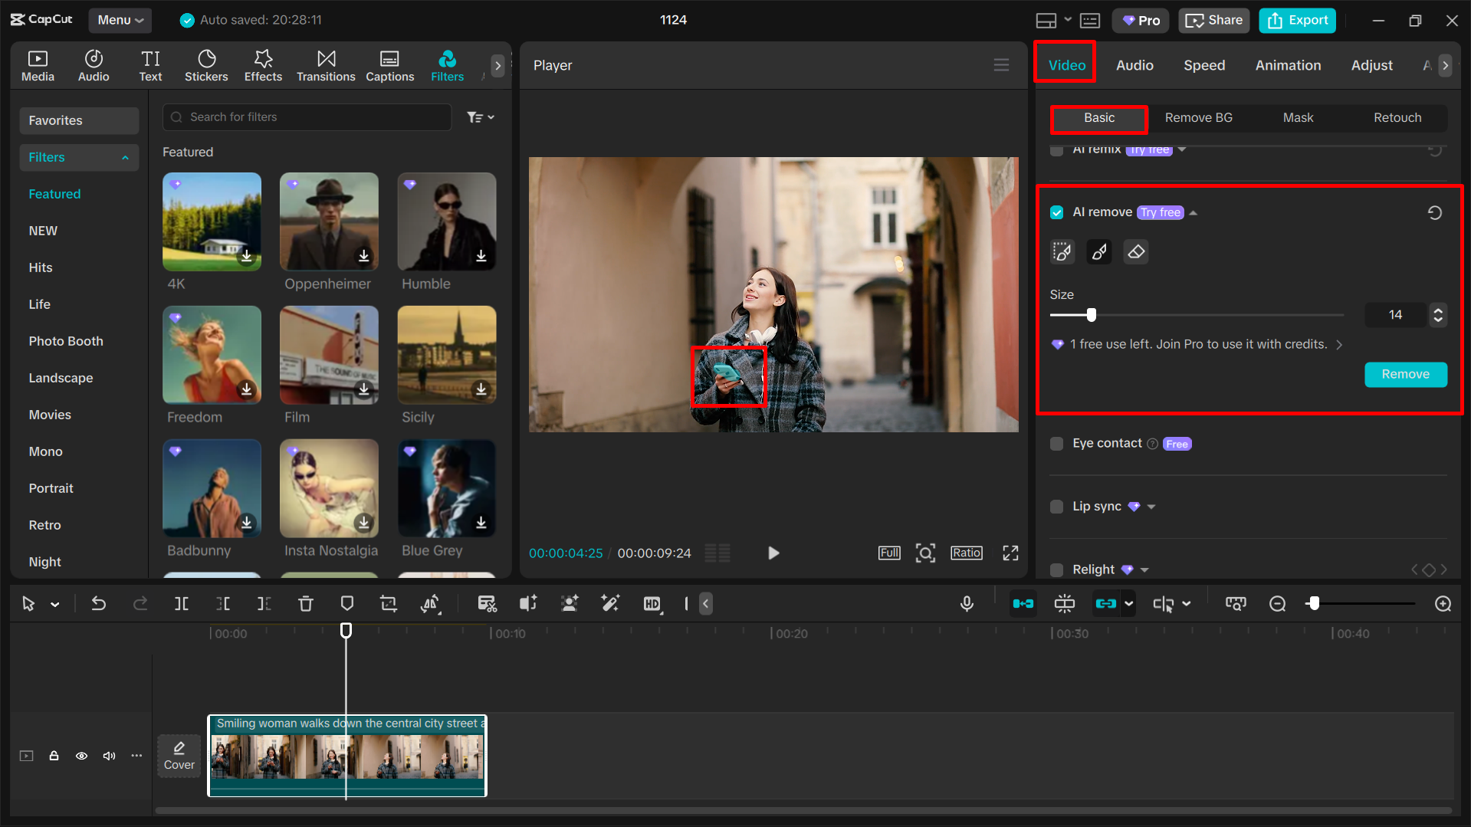Viewport: 1471px width, 827px height.
Task: Start recording a voiceover
Action: pyautogui.click(x=967, y=603)
